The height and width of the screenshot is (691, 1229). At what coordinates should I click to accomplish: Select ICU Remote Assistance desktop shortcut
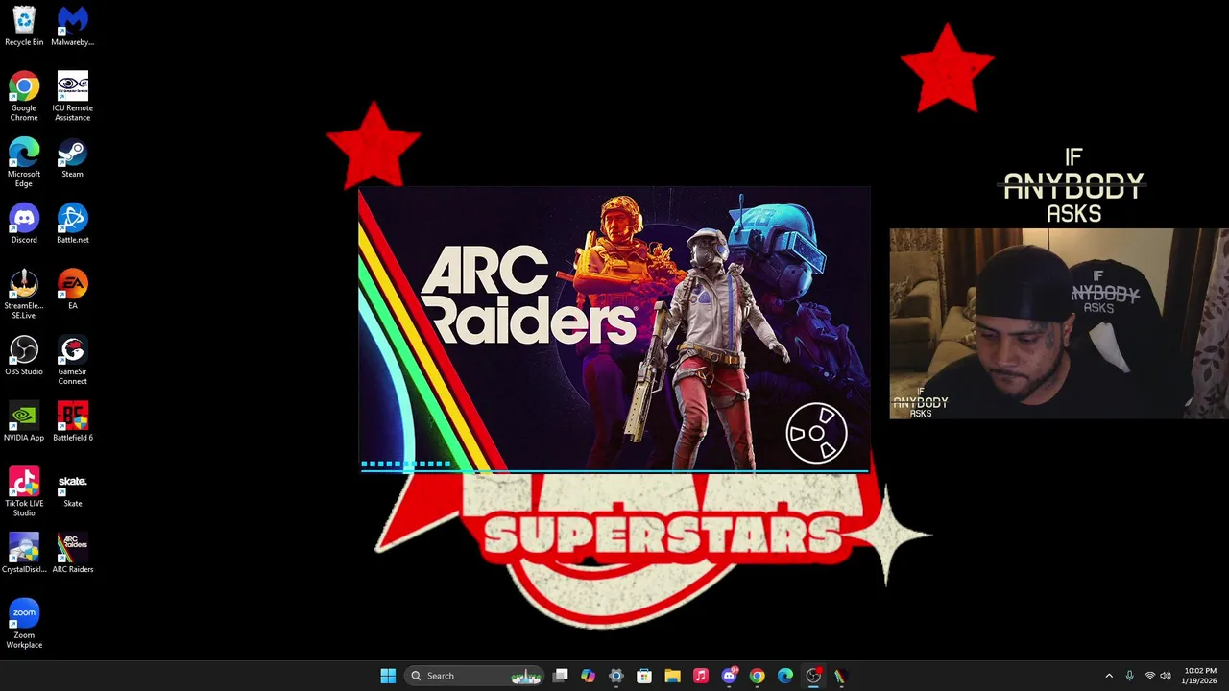(72, 96)
